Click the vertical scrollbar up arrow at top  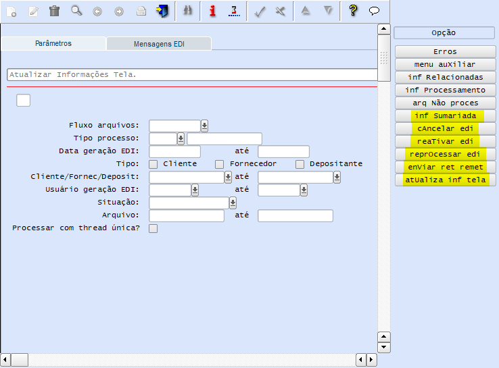click(384, 29)
